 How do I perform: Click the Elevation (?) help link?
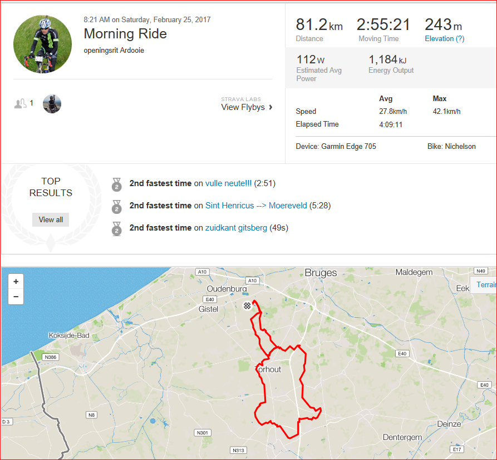click(444, 38)
